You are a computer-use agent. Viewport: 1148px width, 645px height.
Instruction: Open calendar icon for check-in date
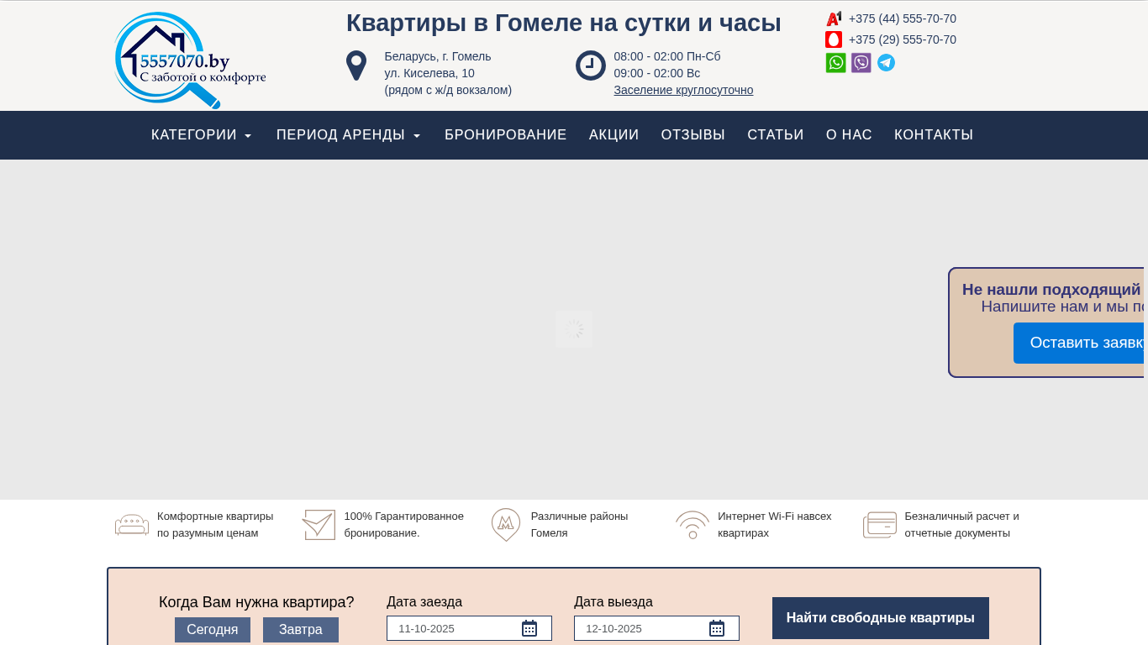(x=529, y=628)
